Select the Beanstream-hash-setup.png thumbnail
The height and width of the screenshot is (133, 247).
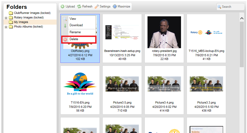[x=122, y=32]
